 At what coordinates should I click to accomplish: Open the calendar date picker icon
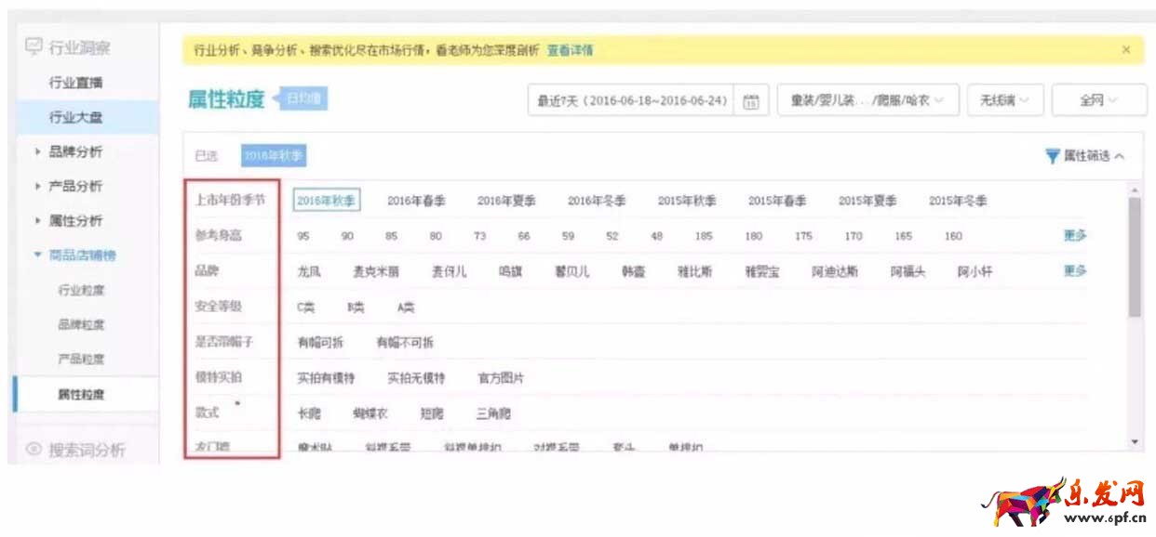[751, 101]
